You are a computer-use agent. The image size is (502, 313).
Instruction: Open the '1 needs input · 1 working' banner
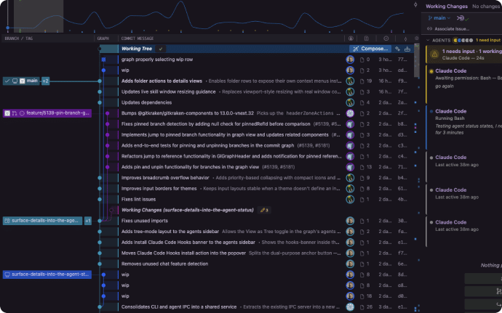[x=464, y=54]
